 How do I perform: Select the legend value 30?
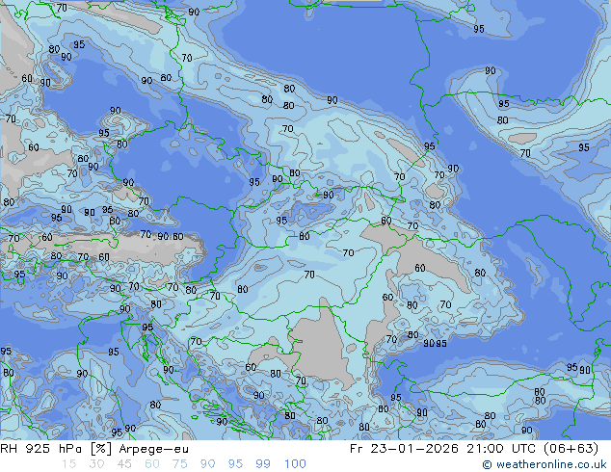point(96,464)
